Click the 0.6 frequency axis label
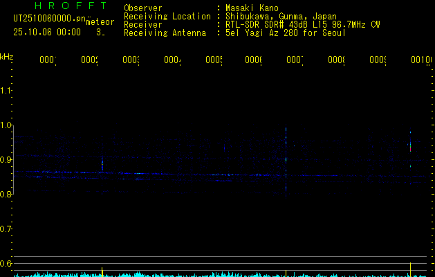The height and width of the screenshot is (277, 435). [6, 263]
